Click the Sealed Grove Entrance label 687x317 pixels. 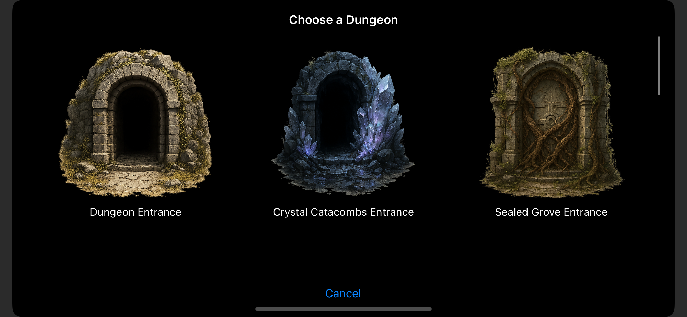point(551,212)
